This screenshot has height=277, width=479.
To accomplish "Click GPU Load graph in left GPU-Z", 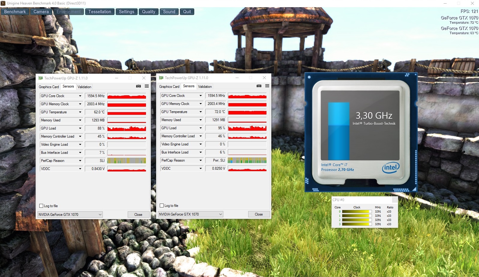I will 127,128.
